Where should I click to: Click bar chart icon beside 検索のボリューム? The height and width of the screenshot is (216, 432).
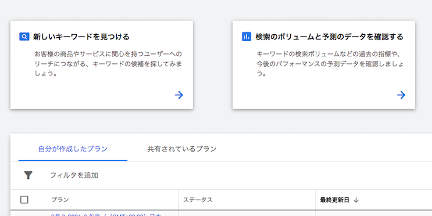(x=247, y=37)
